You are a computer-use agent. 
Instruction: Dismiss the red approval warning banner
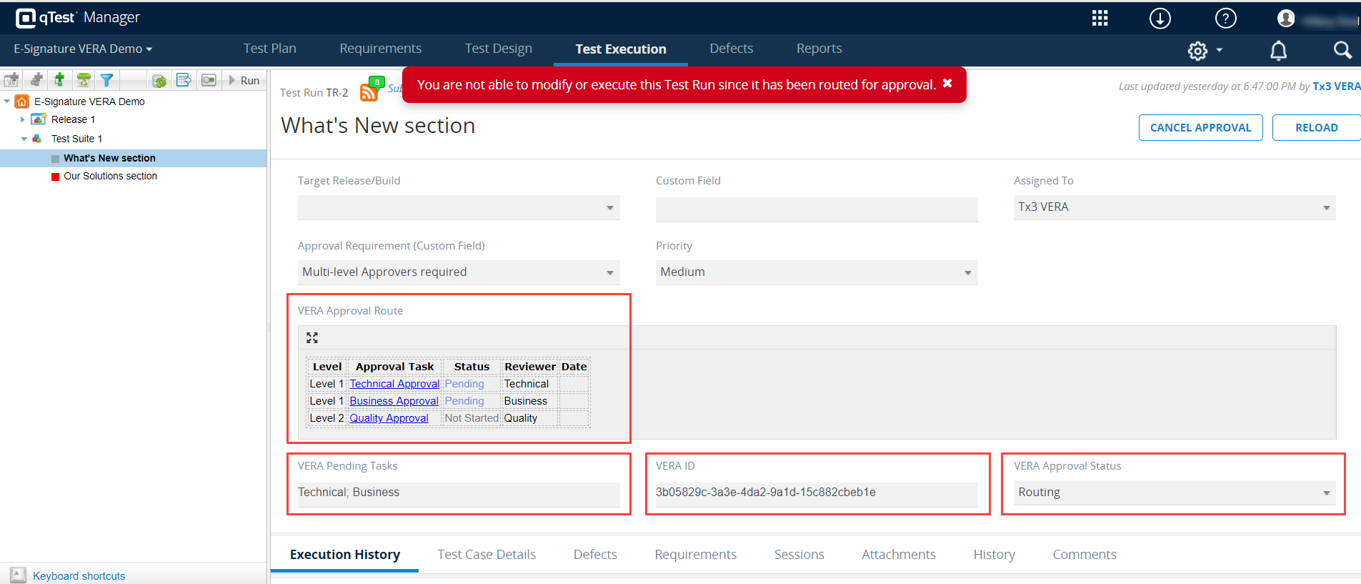(947, 84)
